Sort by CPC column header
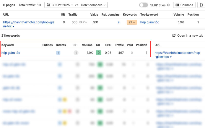 point(108,45)
